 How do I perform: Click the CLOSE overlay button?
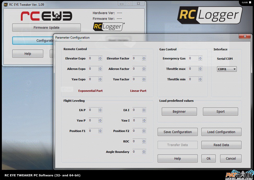[246, 2]
